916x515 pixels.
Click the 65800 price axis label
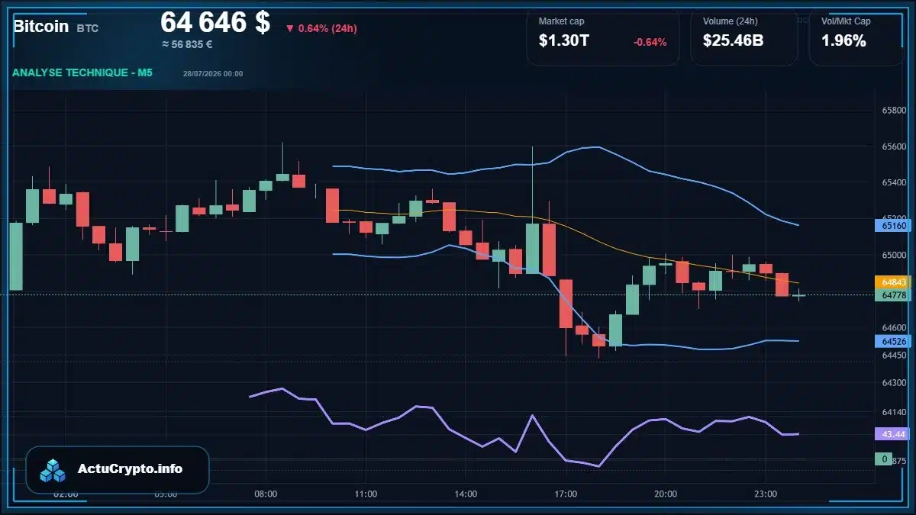tap(894, 111)
